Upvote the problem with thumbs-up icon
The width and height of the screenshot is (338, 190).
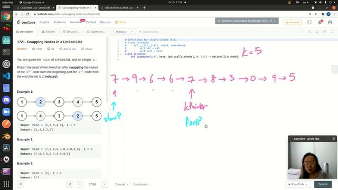click(33, 49)
